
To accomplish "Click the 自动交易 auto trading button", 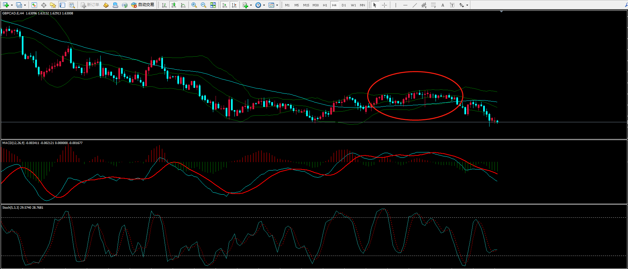I will point(143,5).
